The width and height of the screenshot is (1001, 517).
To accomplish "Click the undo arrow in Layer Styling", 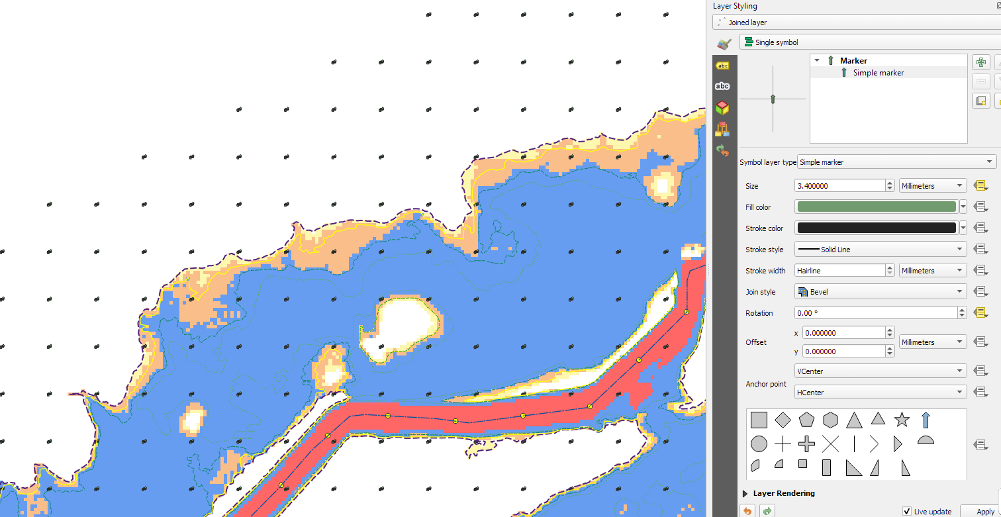I will click(x=747, y=511).
